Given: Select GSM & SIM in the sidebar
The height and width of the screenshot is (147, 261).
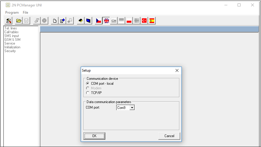Looking at the screenshot, I should (13, 40).
